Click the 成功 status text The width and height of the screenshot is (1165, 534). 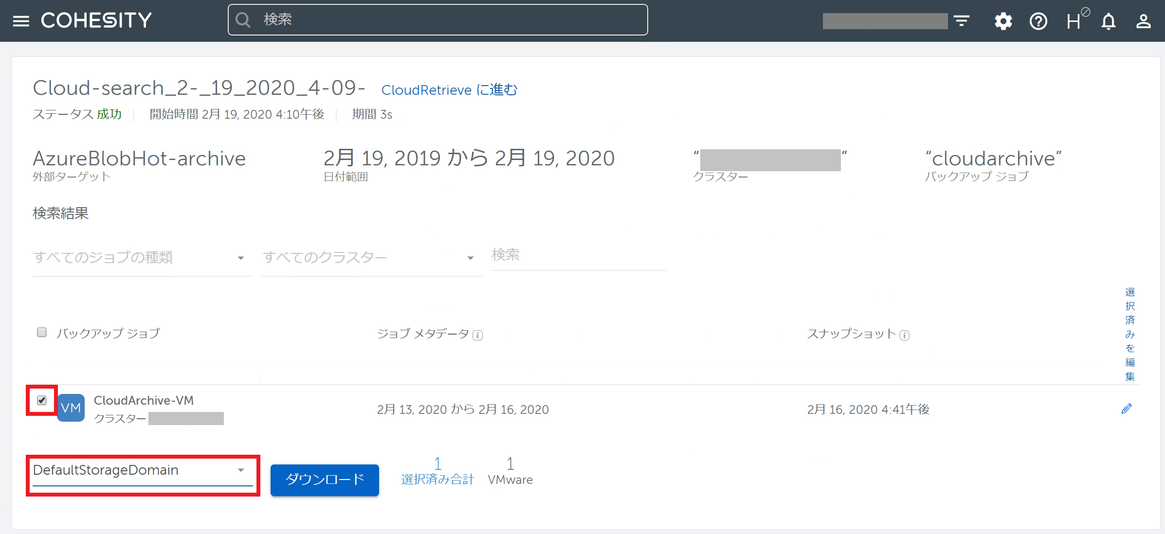tap(109, 114)
